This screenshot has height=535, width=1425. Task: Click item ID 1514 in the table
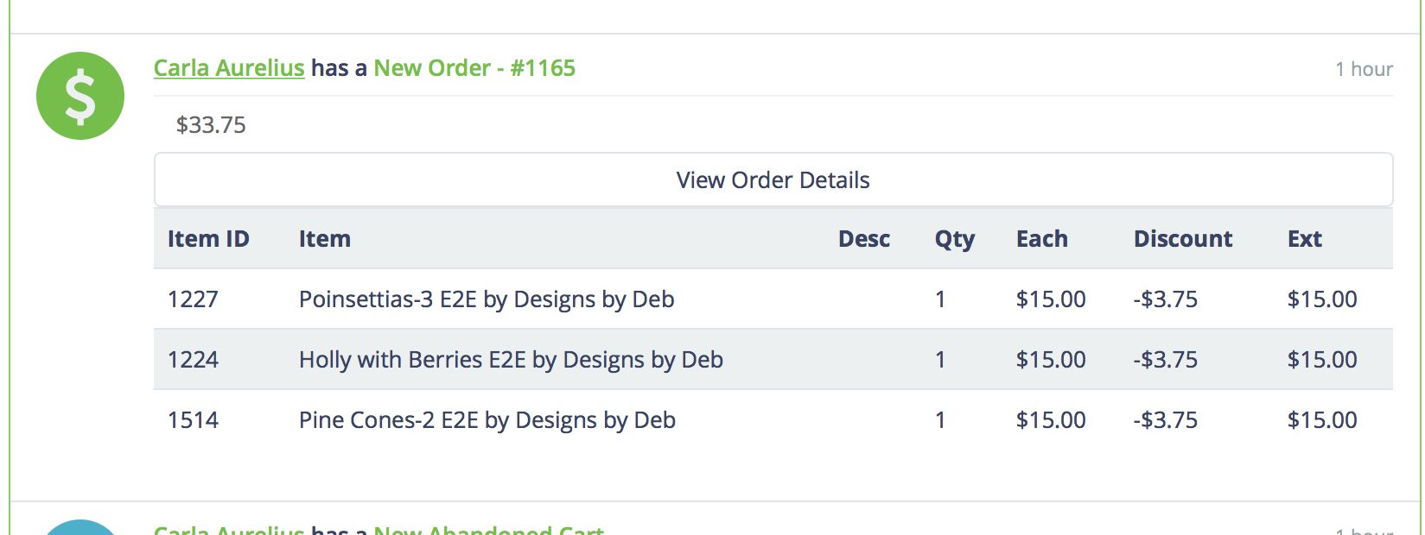click(x=193, y=420)
